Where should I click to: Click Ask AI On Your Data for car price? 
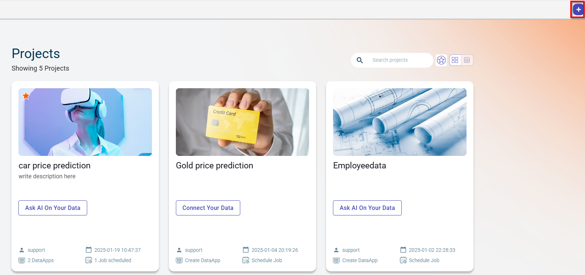click(53, 208)
